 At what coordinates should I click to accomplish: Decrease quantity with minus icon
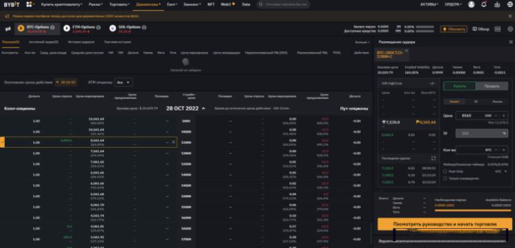[496, 150]
